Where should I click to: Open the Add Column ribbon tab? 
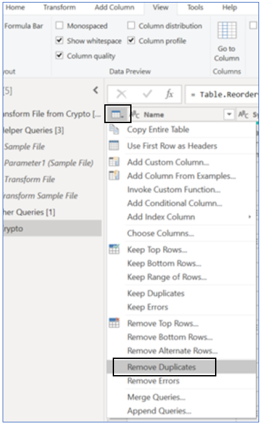[x=115, y=7]
